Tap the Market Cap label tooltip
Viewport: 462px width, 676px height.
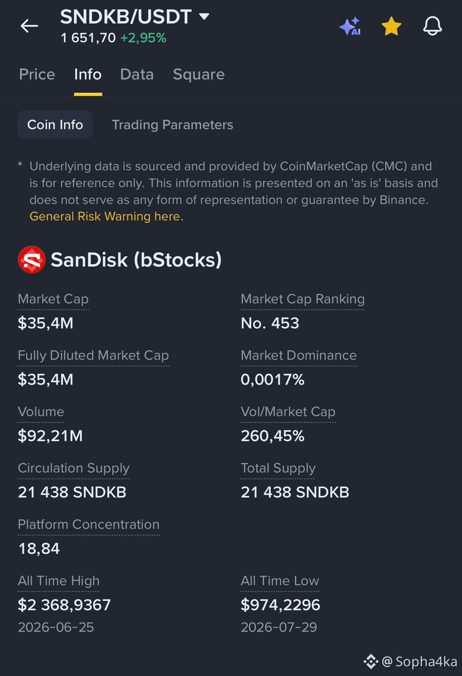click(53, 299)
